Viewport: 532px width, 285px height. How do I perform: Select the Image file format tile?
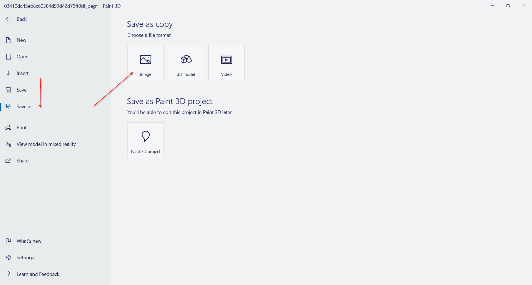[x=145, y=63]
